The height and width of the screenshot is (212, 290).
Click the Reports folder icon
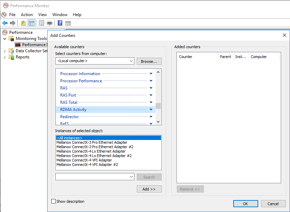[11, 57]
